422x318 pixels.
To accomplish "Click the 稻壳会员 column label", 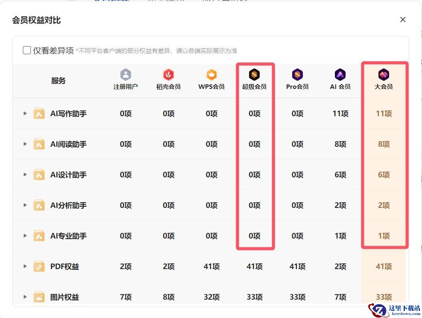I will [168, 86].
